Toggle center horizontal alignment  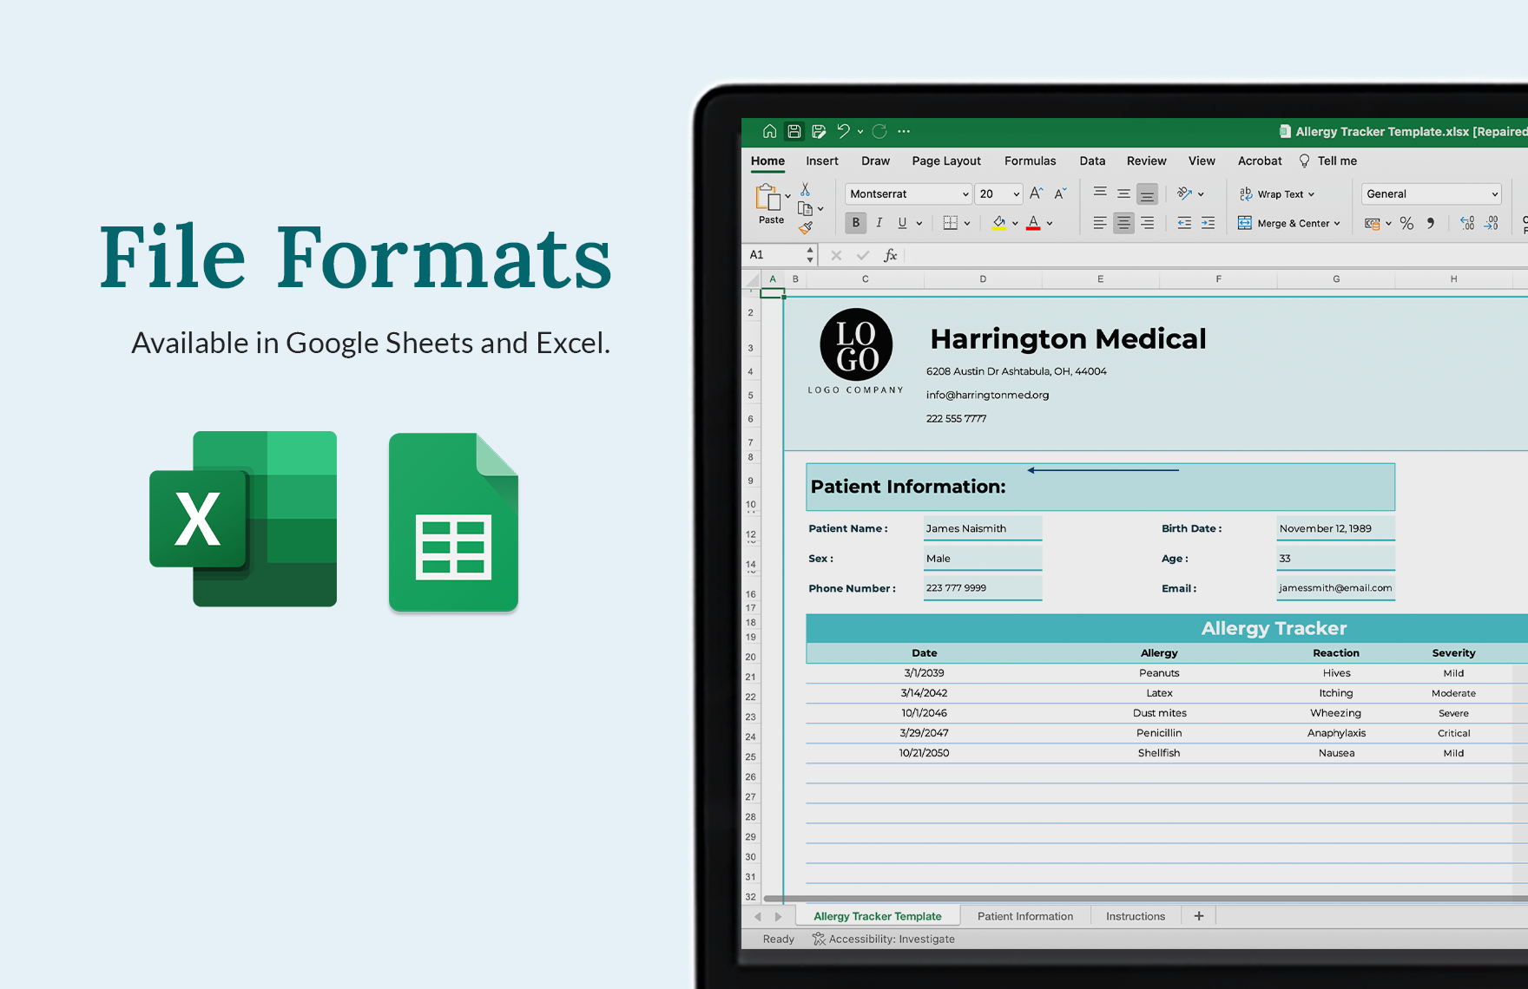tap(1123, 223)
